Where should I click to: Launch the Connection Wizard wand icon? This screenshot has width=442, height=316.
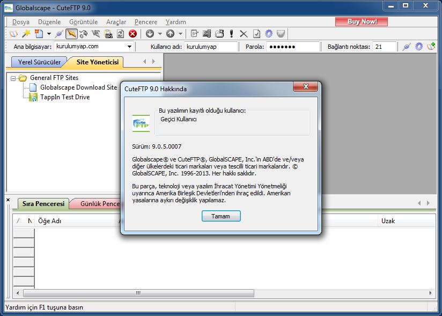(x=26, y=34)
